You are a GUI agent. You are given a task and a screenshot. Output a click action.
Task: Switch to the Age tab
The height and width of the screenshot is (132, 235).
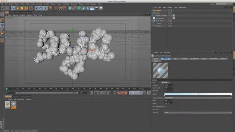point(175,59)
